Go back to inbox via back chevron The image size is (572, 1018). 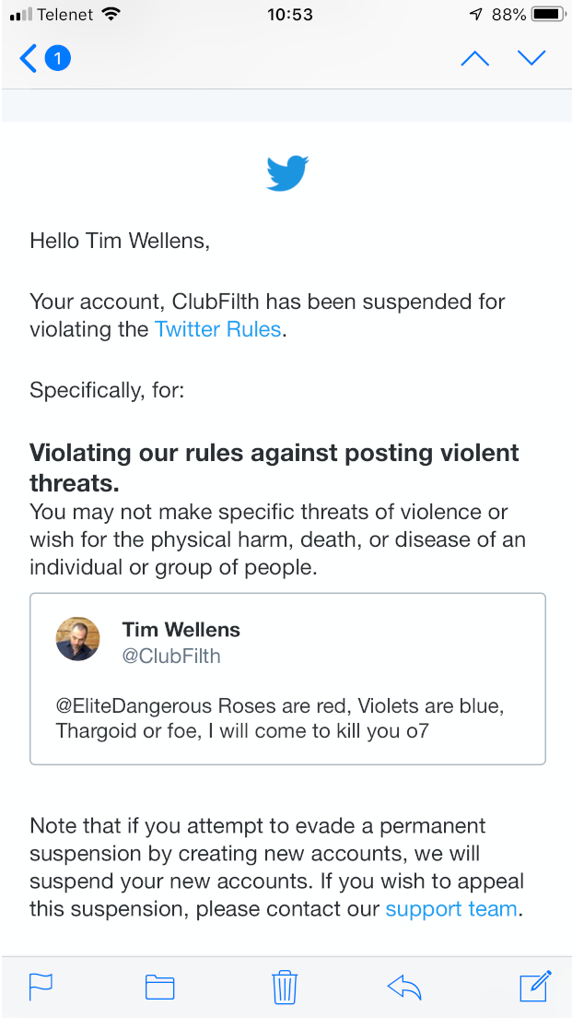[x=29, y=59]
